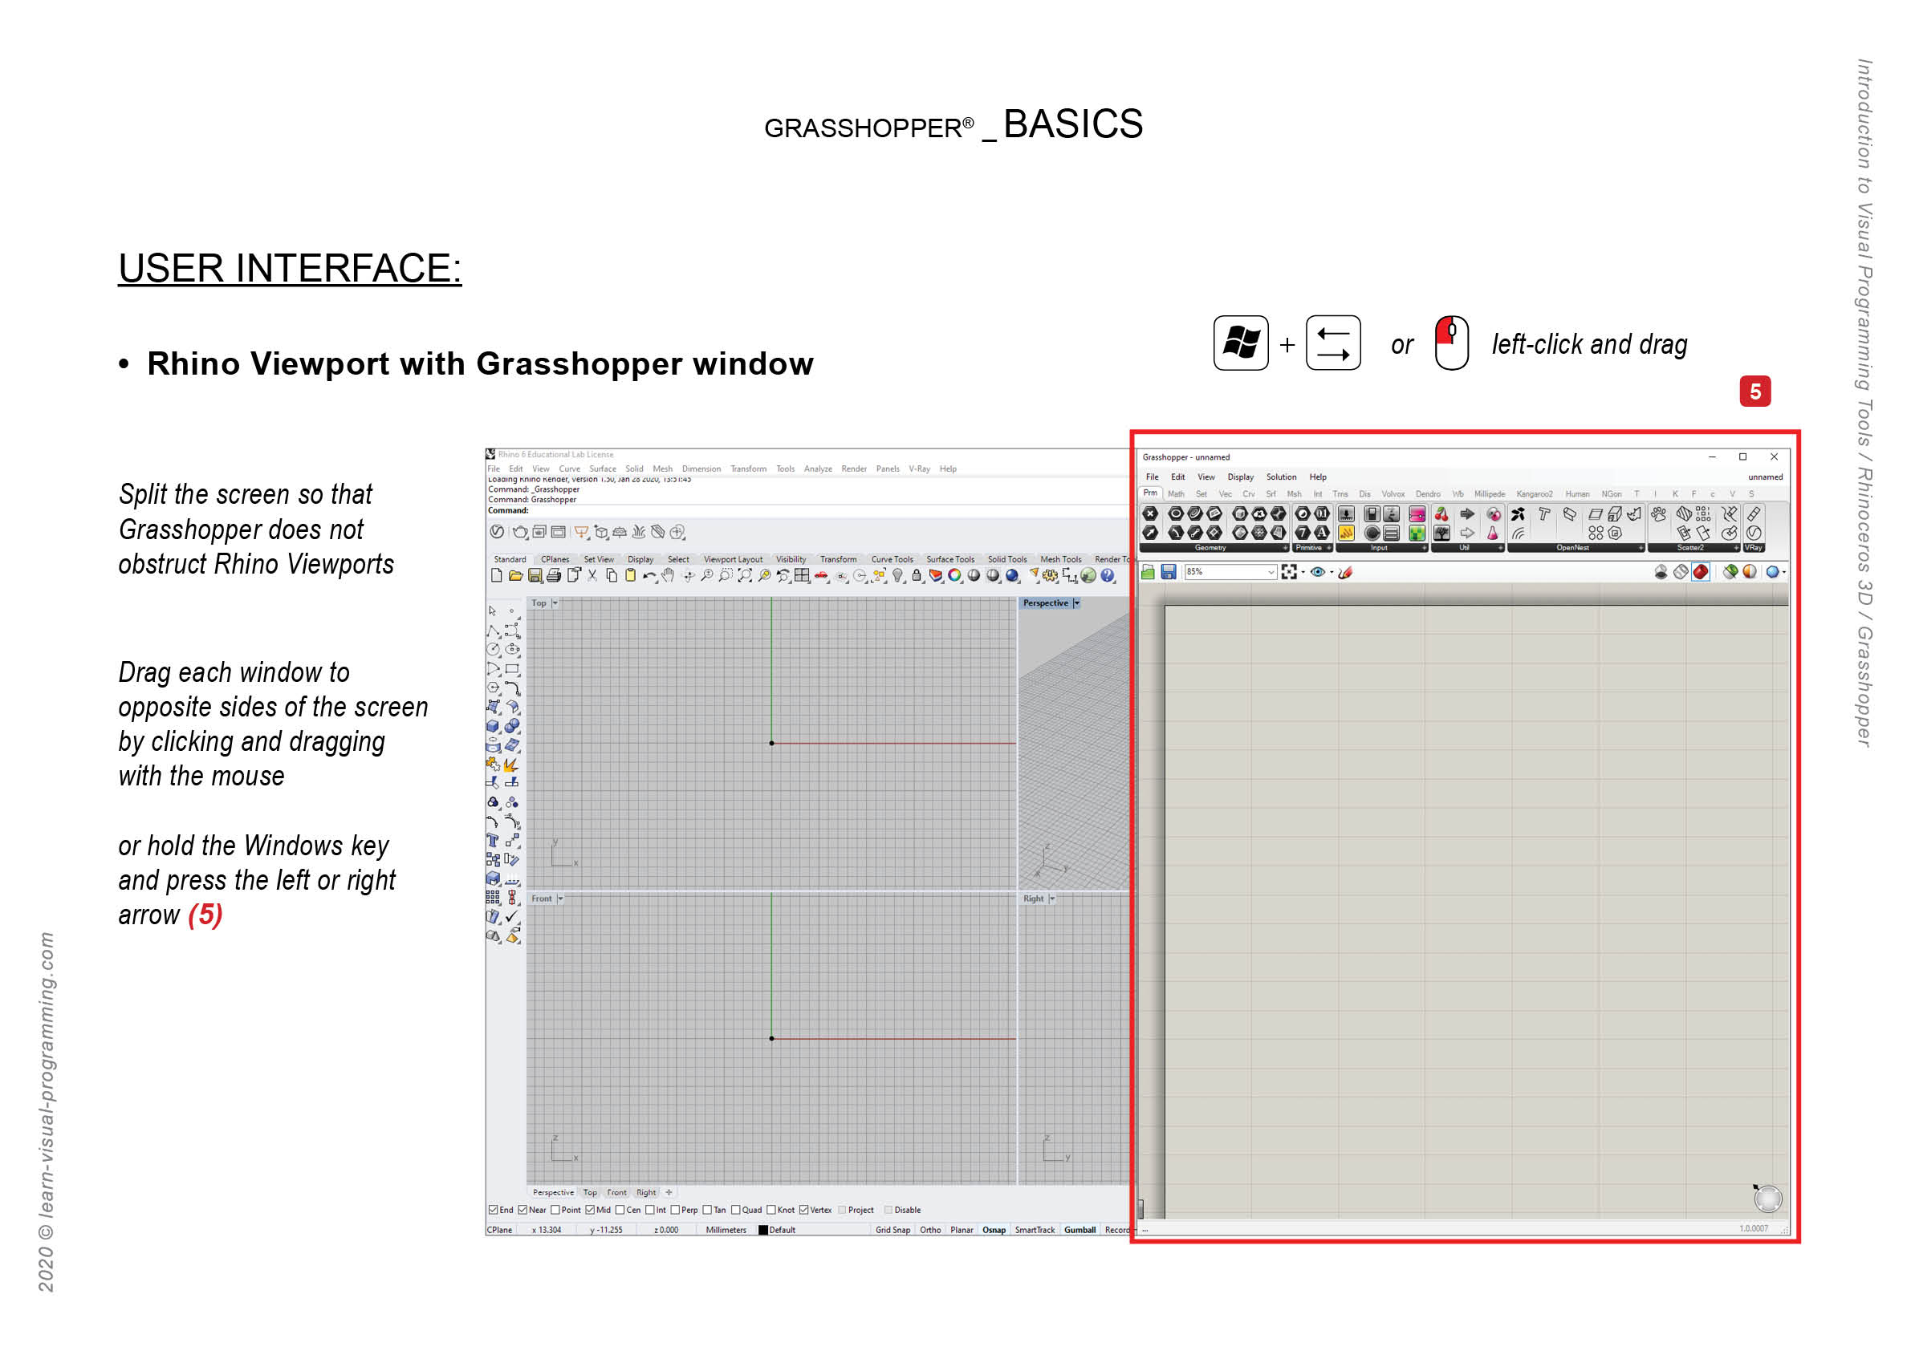Switch to the Math tab in Grasshopper
Viewport: 1911px width, 1351px height.
(x=1177, y=493)
